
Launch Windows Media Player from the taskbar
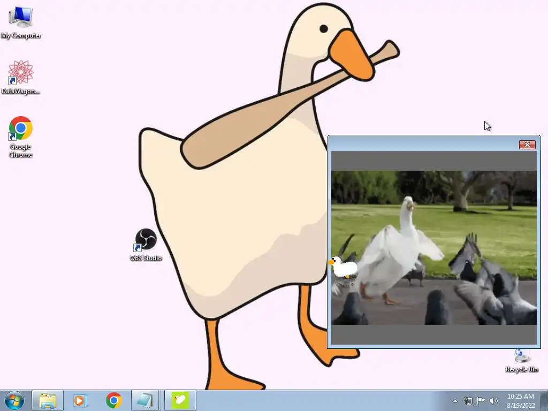click(80, 400)
